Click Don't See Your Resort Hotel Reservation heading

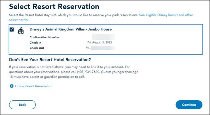click(50, 60)
